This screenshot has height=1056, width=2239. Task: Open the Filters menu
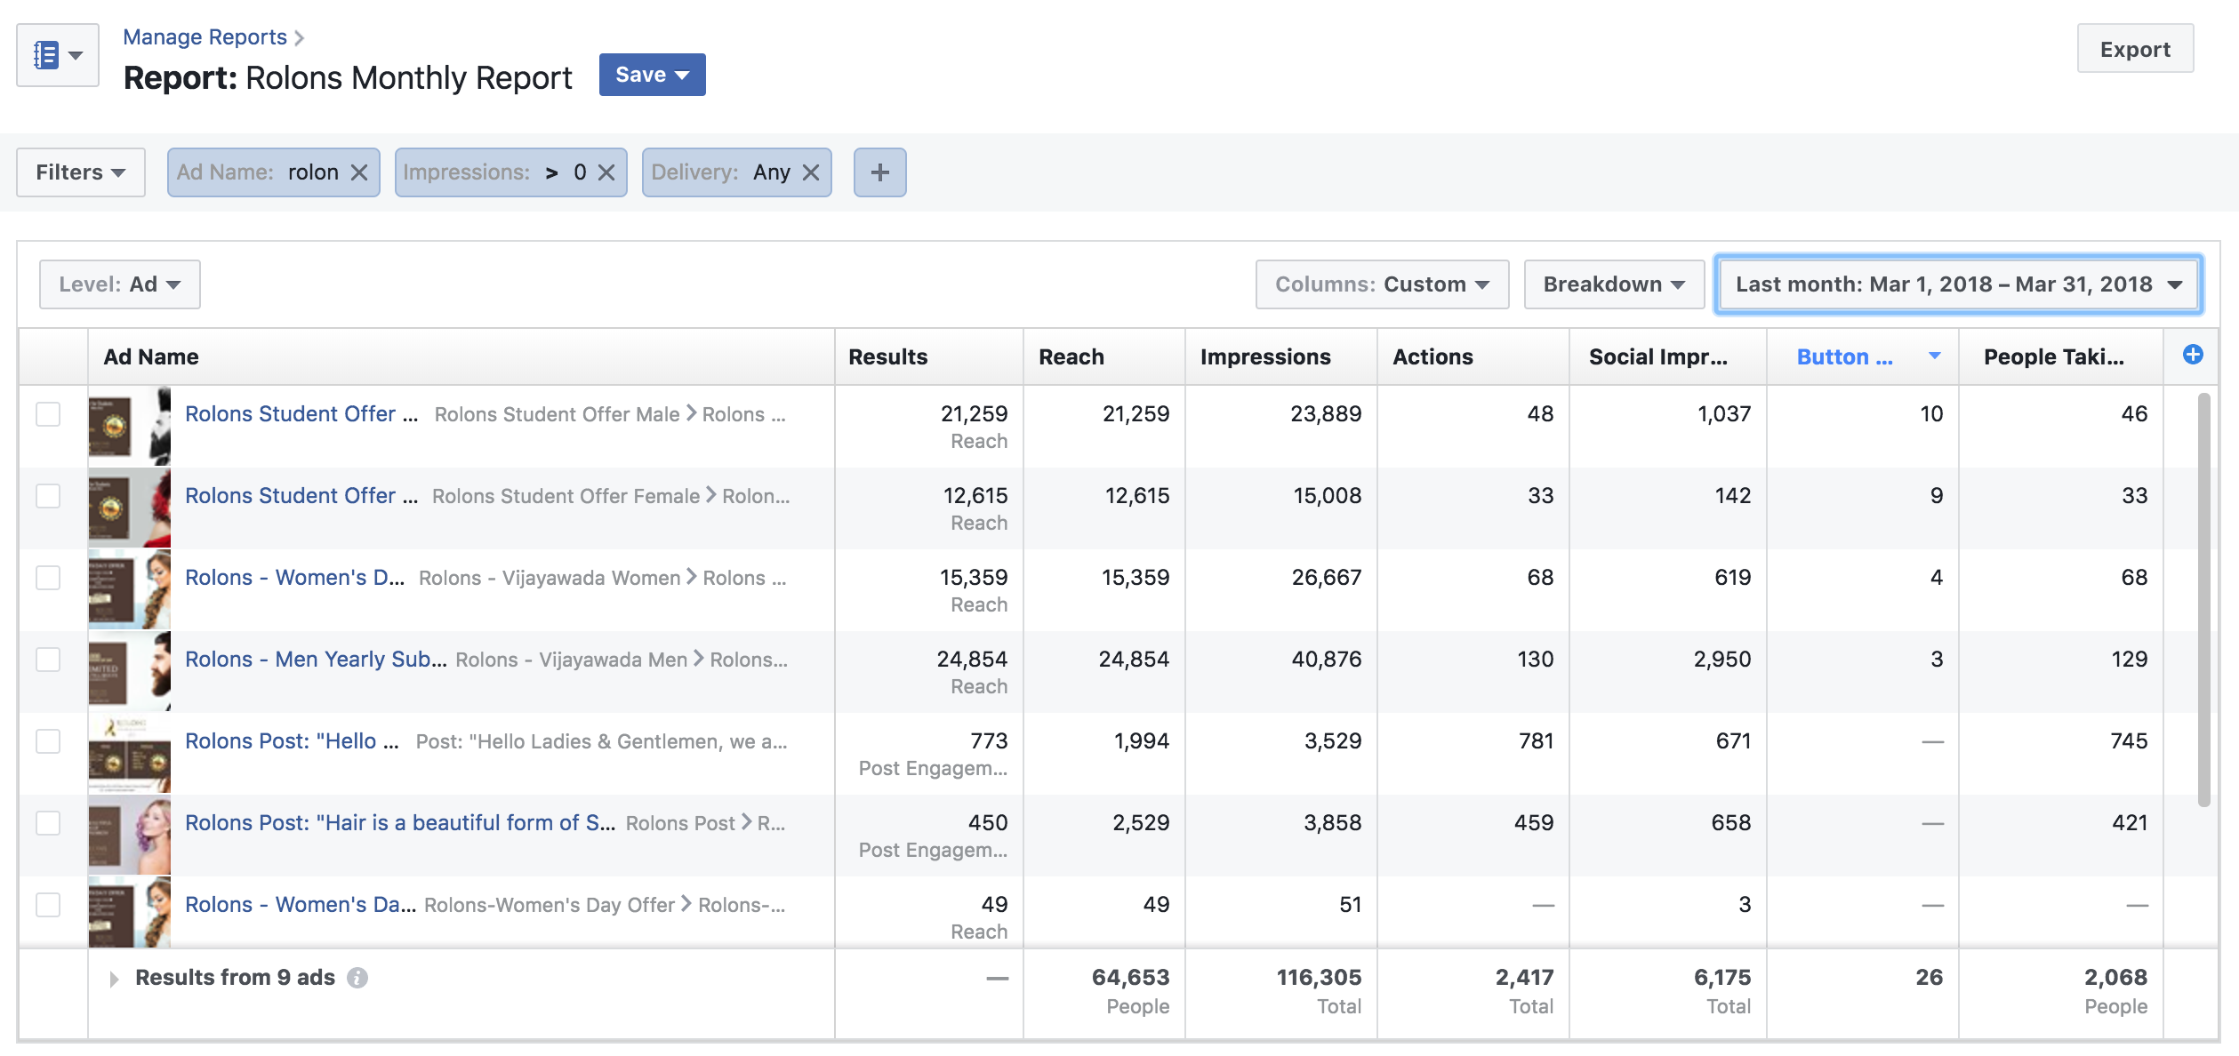tap(80, 172)
